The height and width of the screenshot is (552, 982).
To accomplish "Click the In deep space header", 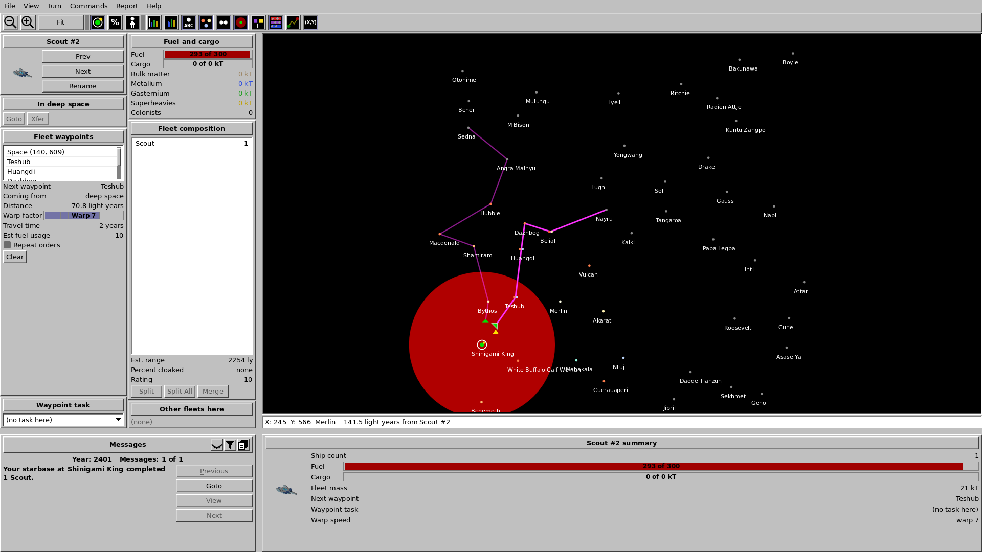I will point(63,104).
